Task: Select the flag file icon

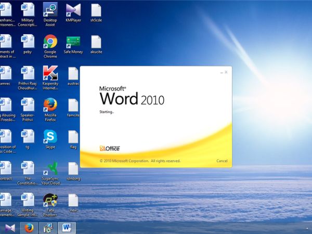Action: [x=73, y=140]
